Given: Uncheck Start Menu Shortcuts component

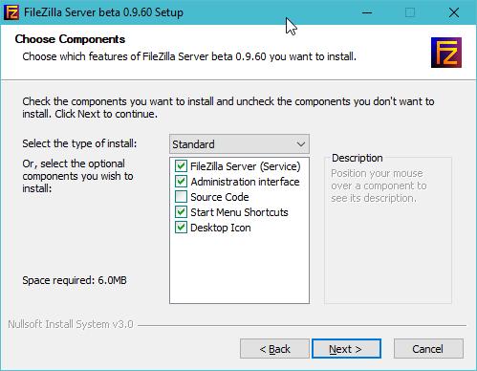Looking at the screenshot, I should pyautogui.click(x=181, y=212).
